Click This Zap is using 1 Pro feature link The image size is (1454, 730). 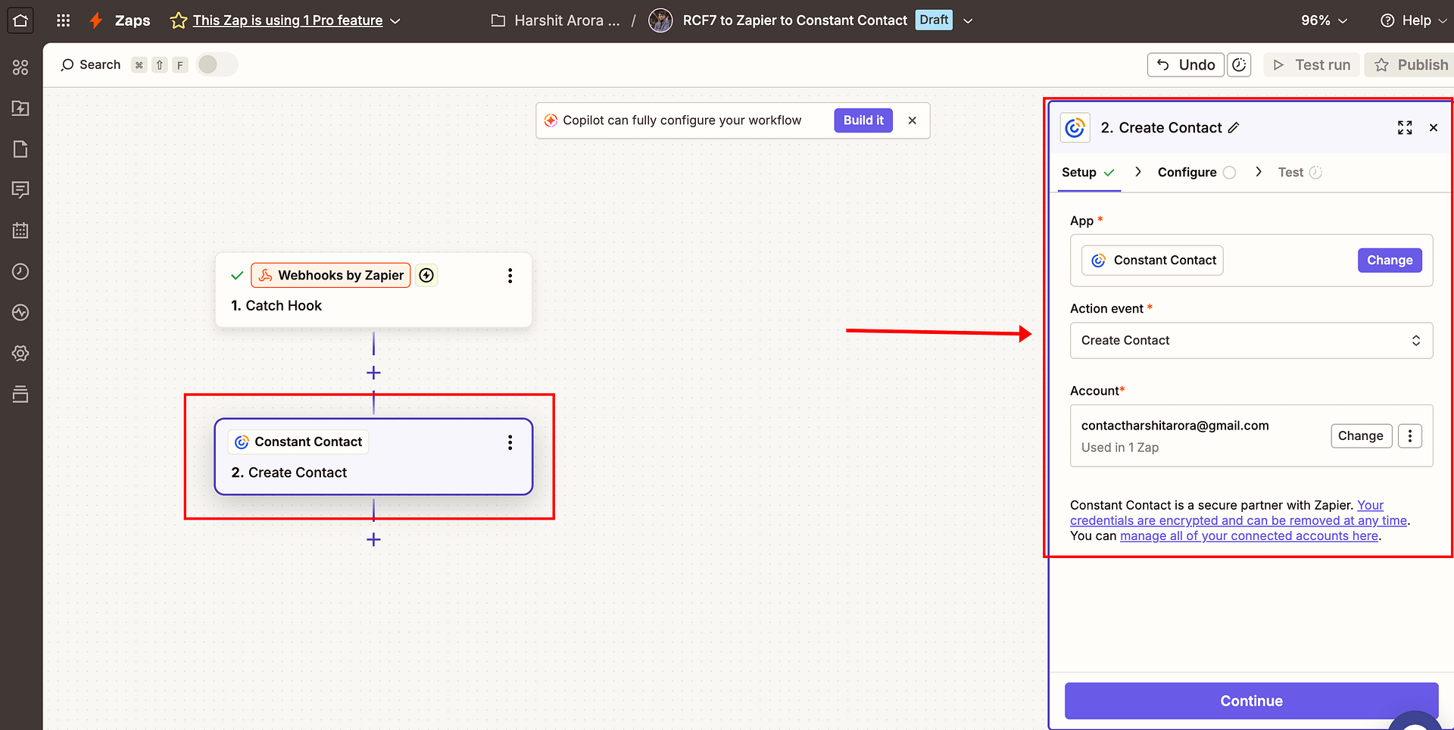[x=288, y=20]
